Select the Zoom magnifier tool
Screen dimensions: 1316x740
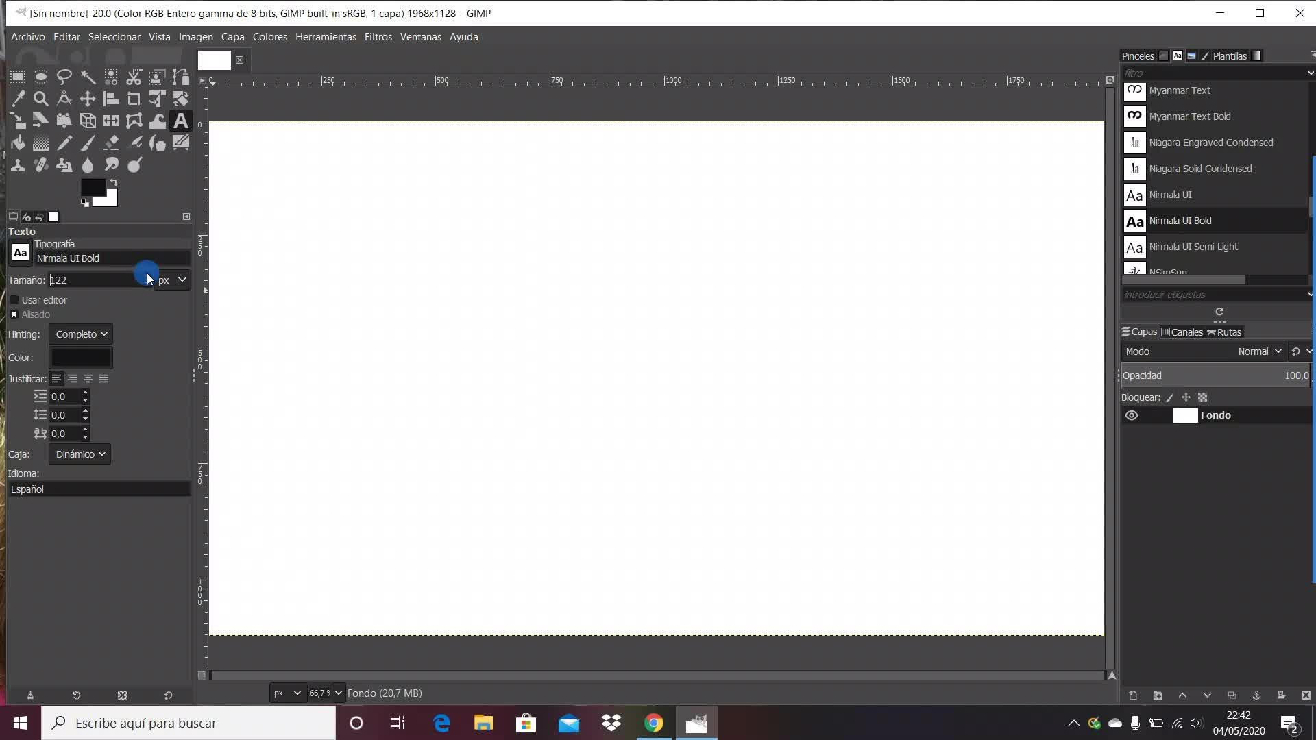pyautogui.click(x=41, y=99)
